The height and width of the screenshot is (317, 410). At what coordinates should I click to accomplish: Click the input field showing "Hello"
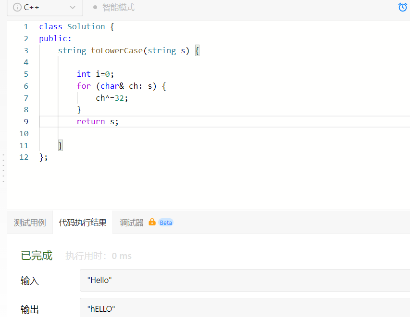pyautogui.click(x=245, y=280)
